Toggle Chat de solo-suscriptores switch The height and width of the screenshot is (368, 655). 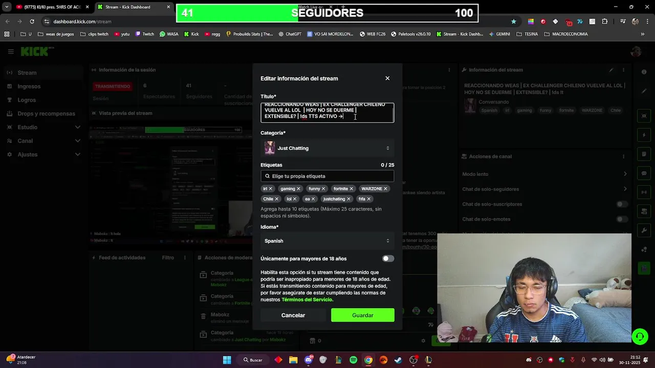[622, 204]
